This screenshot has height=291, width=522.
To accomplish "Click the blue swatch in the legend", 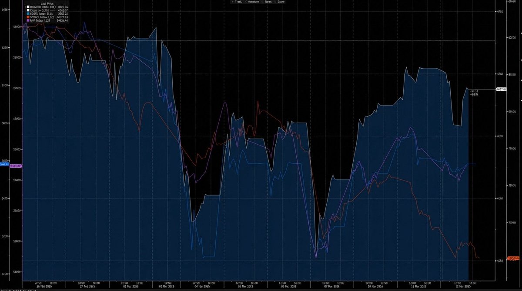I will click(28, 13).
